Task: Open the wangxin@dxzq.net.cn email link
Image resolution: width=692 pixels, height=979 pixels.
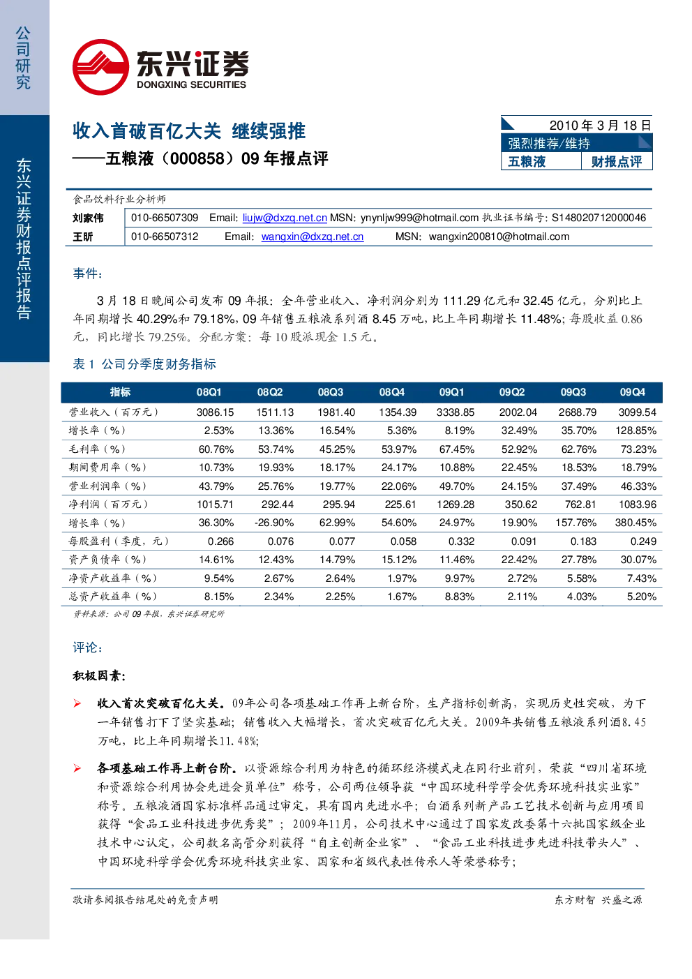Action: point(313,237)
